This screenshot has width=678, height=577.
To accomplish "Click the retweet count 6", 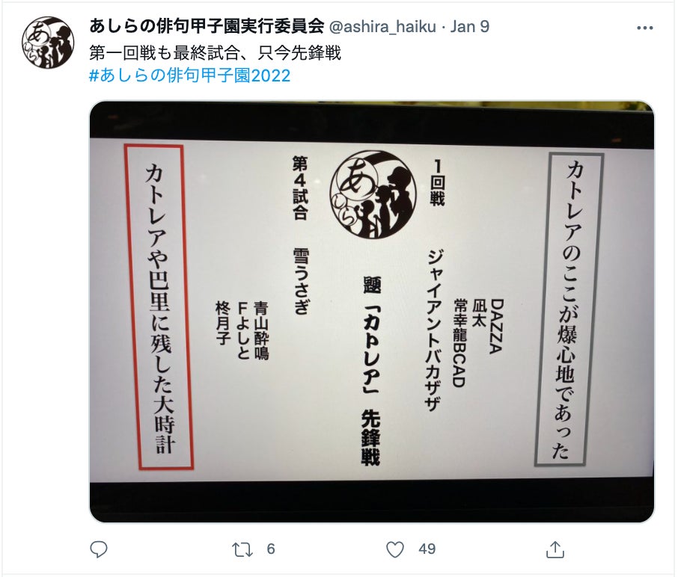I will click(x=271, y=549).
